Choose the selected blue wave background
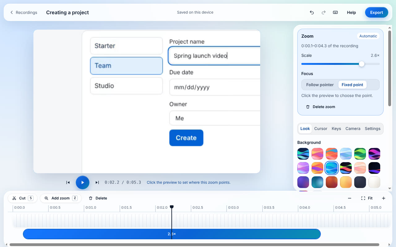The image size is (396, 247). [332, 168]
